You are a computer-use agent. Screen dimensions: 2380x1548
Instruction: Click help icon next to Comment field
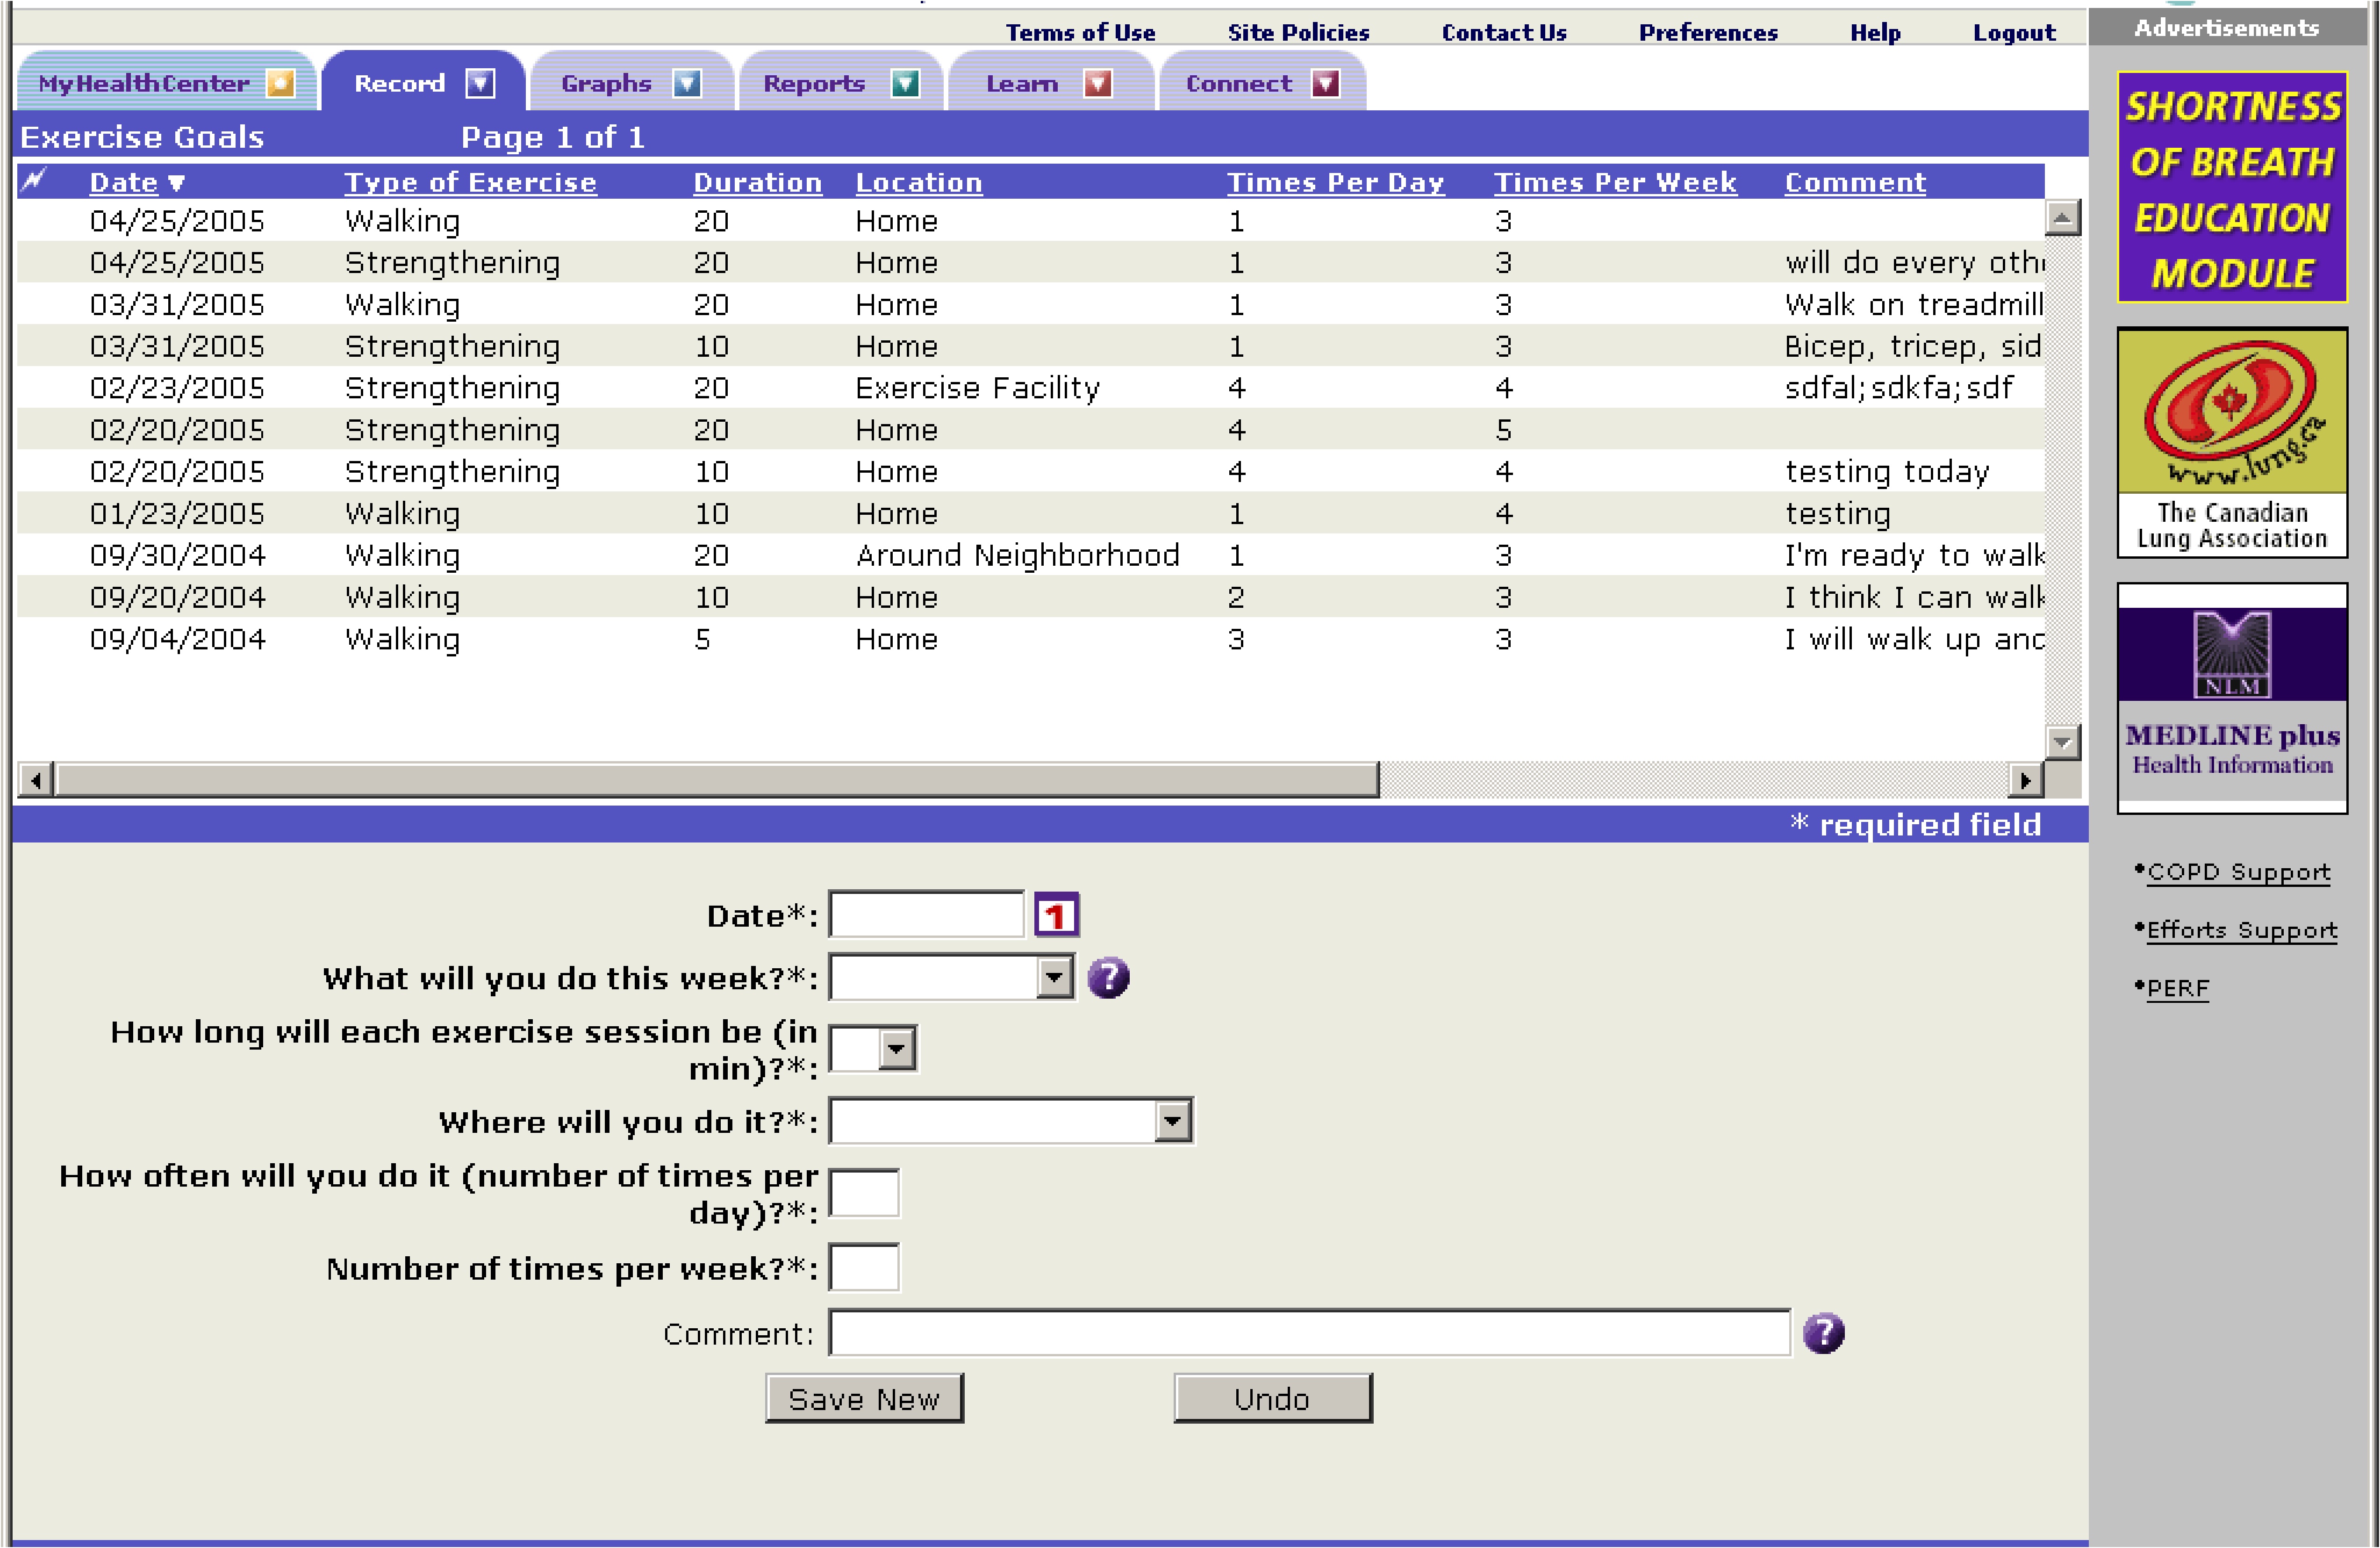pos(1823,1332)
